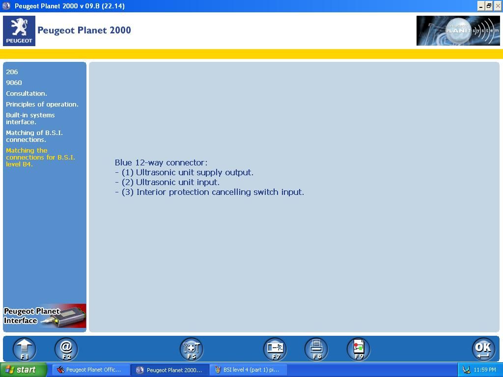Screen dimensions: 503x377
Task: Click the Peugeot Planet System banner image
Action: pyautogui.click(x=458, y=31)
